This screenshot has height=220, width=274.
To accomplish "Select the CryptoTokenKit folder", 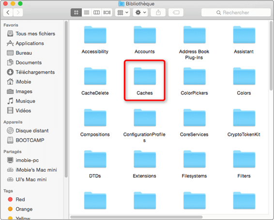I will [244, 123].
